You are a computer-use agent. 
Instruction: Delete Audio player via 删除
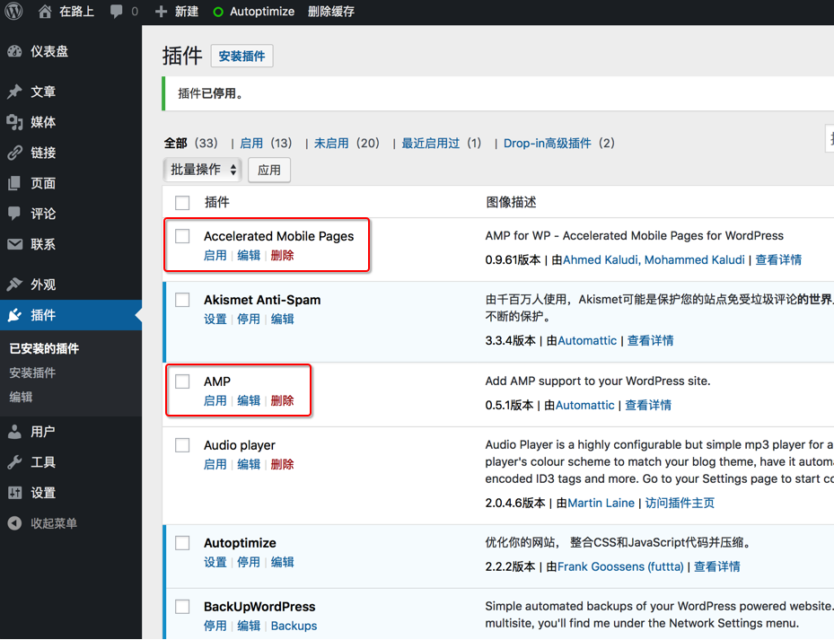pyautogui.click(x=283, y=464)
